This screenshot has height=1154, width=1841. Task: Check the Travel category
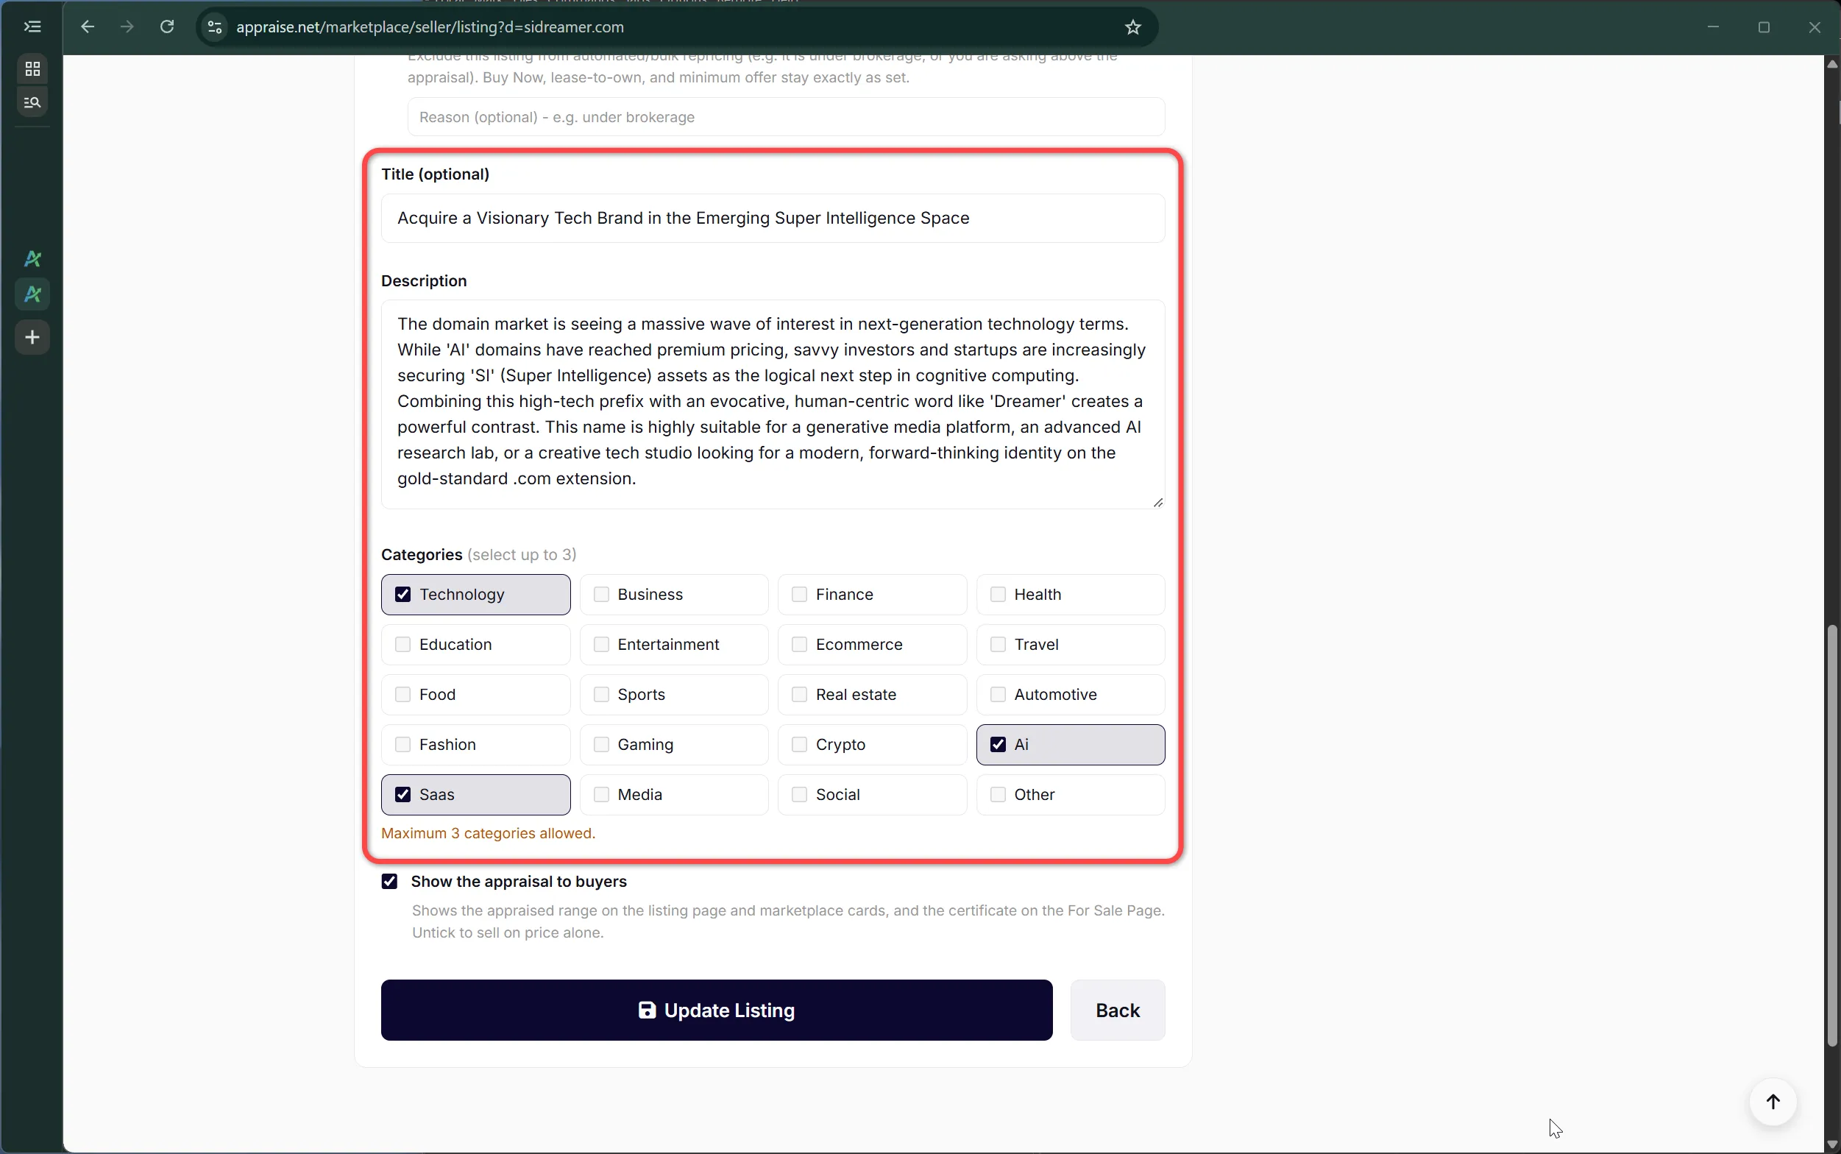(x=997, y=645)
